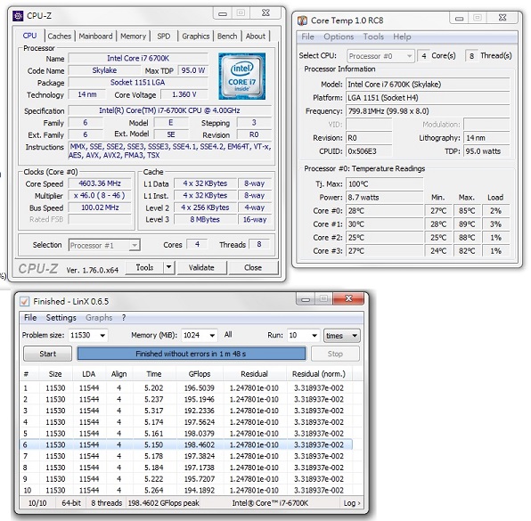Click the Stop button in LinX
The height and width of the screenshot is (521, 531).
[335, 354]
